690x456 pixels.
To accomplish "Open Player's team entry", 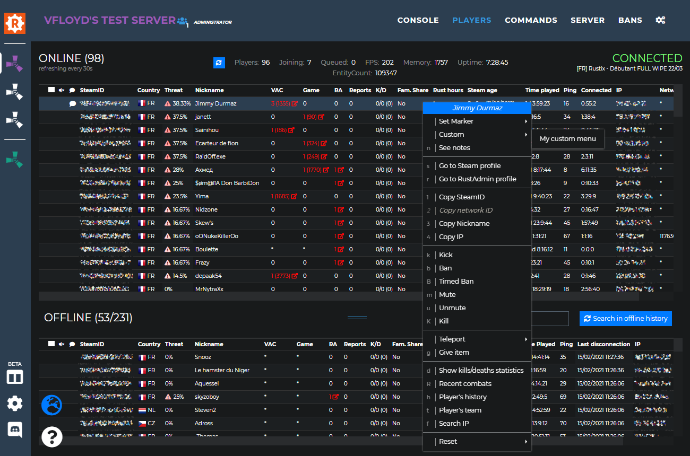I will (x=477, y=410).
